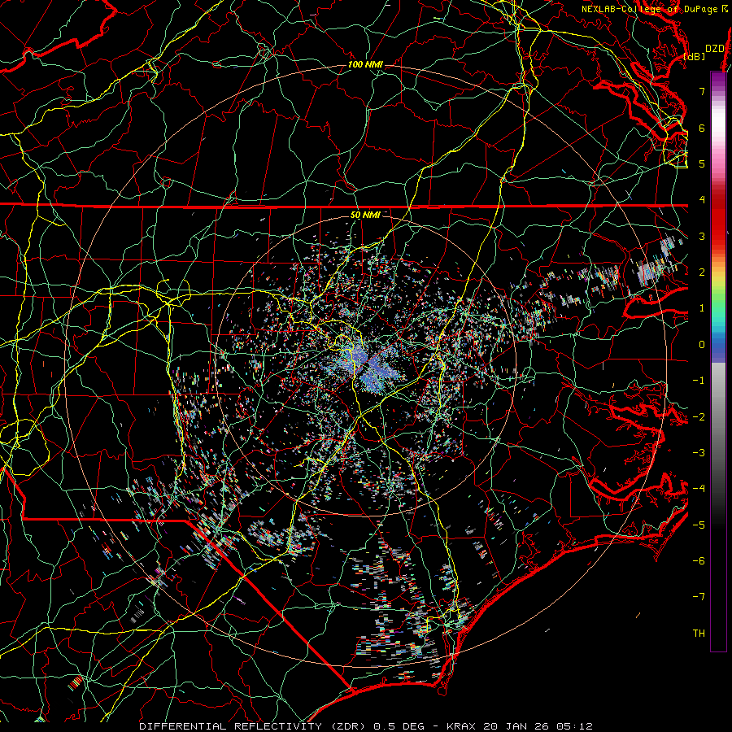Click the 4 dB value on the color scale
732x732 pixels.
point(702,200)
